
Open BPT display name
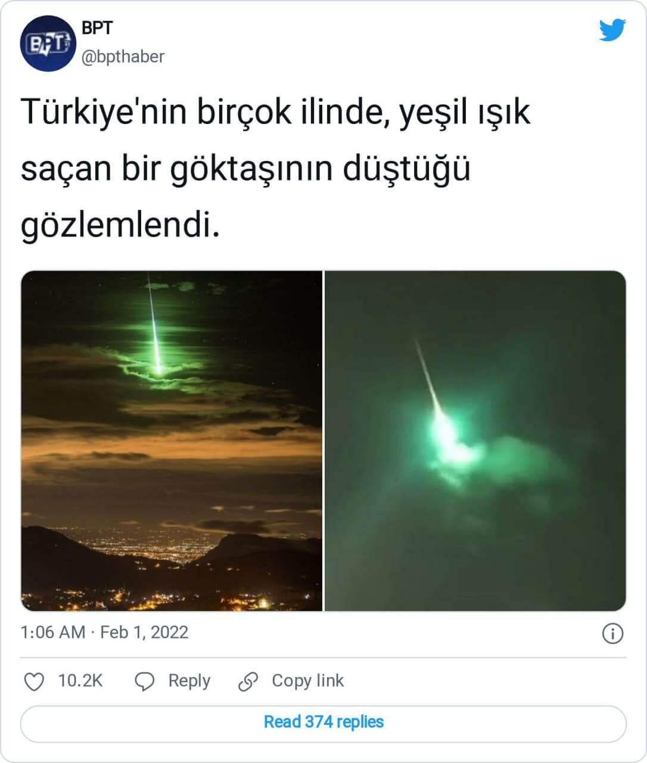point(97,28)
